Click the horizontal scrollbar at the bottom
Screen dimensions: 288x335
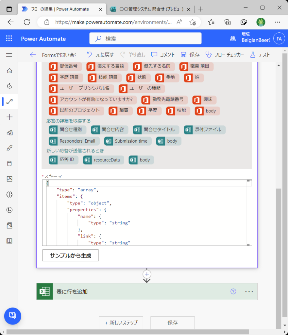click(x=128, y=332)
